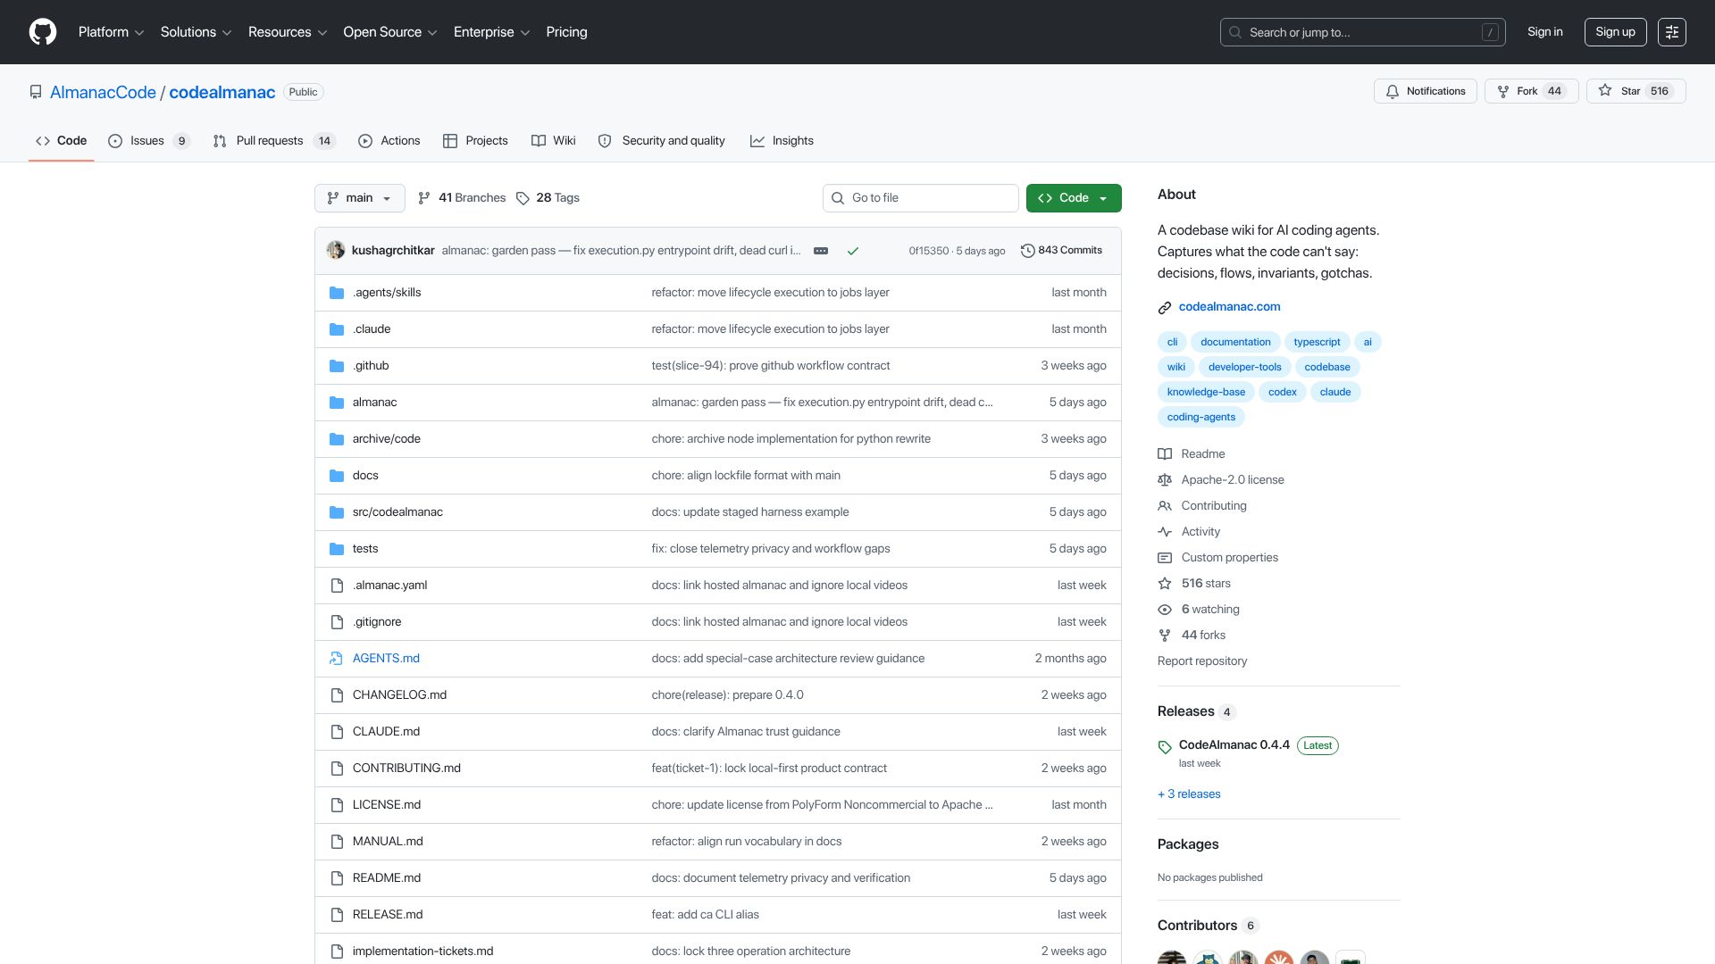Open the + 3 releases link
The width and height of the screenshot is (1715, 964).
tap(1189, 794)
